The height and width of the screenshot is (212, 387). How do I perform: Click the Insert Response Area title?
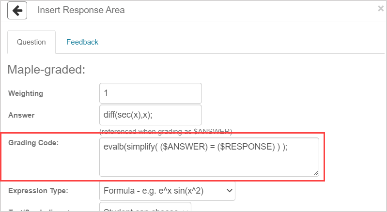point(81,10)
